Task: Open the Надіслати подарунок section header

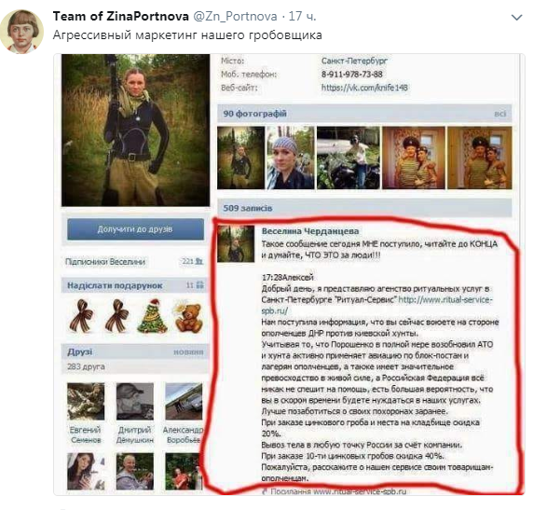Action: click(115, 285)
